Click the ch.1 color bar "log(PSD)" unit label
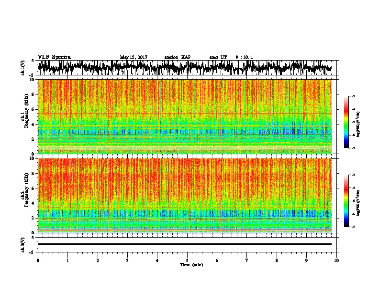Screen dimensions: 379x292 358,125
